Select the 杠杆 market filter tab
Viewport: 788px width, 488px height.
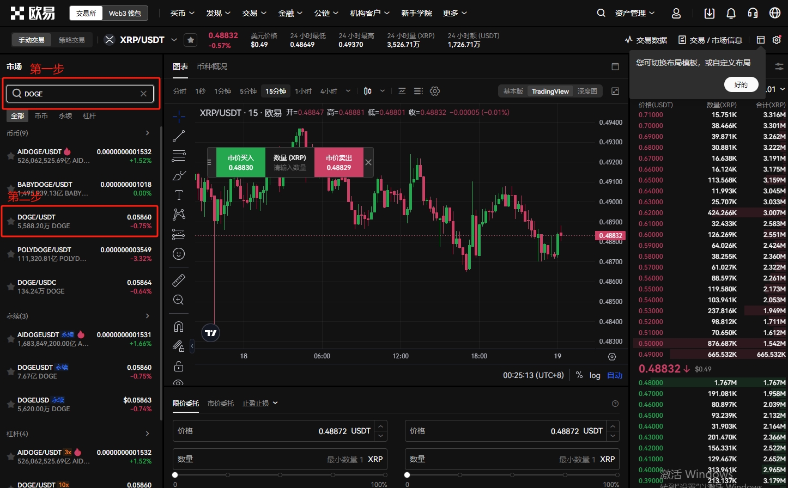(x=89, y=116)
